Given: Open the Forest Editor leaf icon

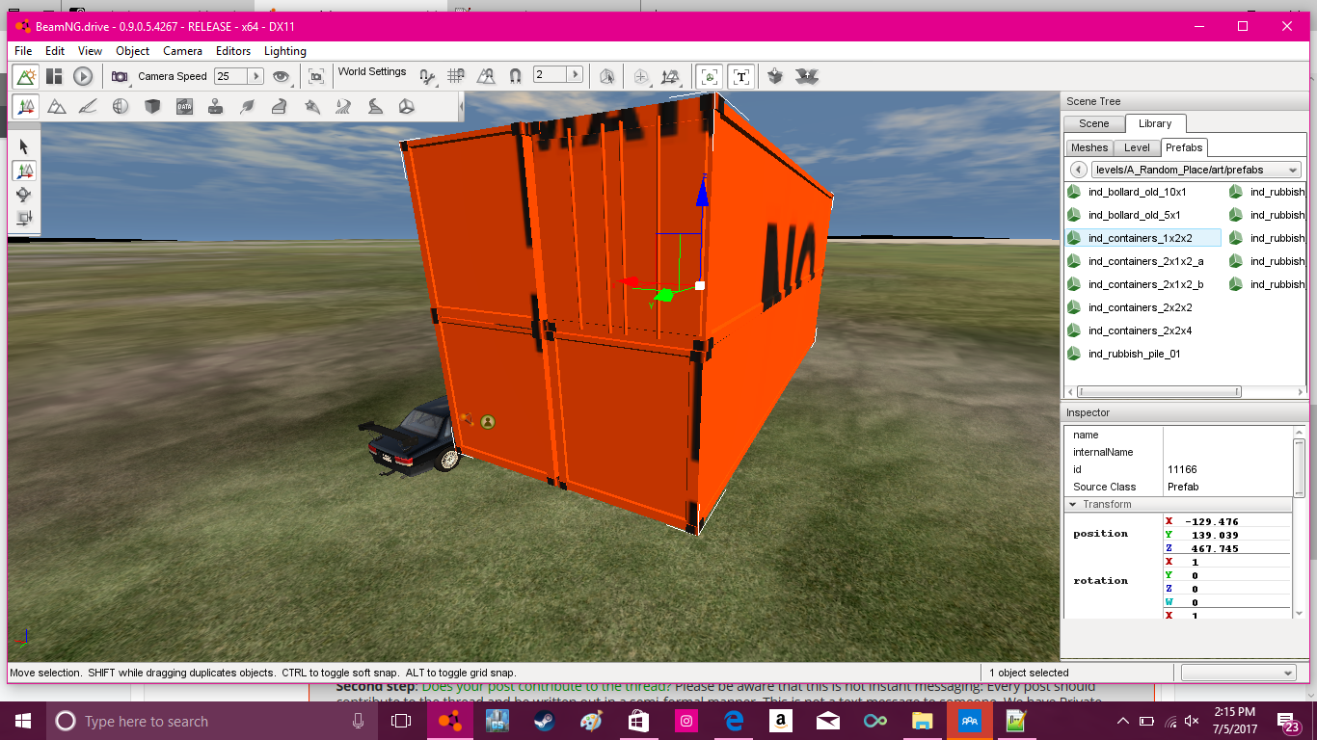Looking at the screenshot, I should 248,106.
